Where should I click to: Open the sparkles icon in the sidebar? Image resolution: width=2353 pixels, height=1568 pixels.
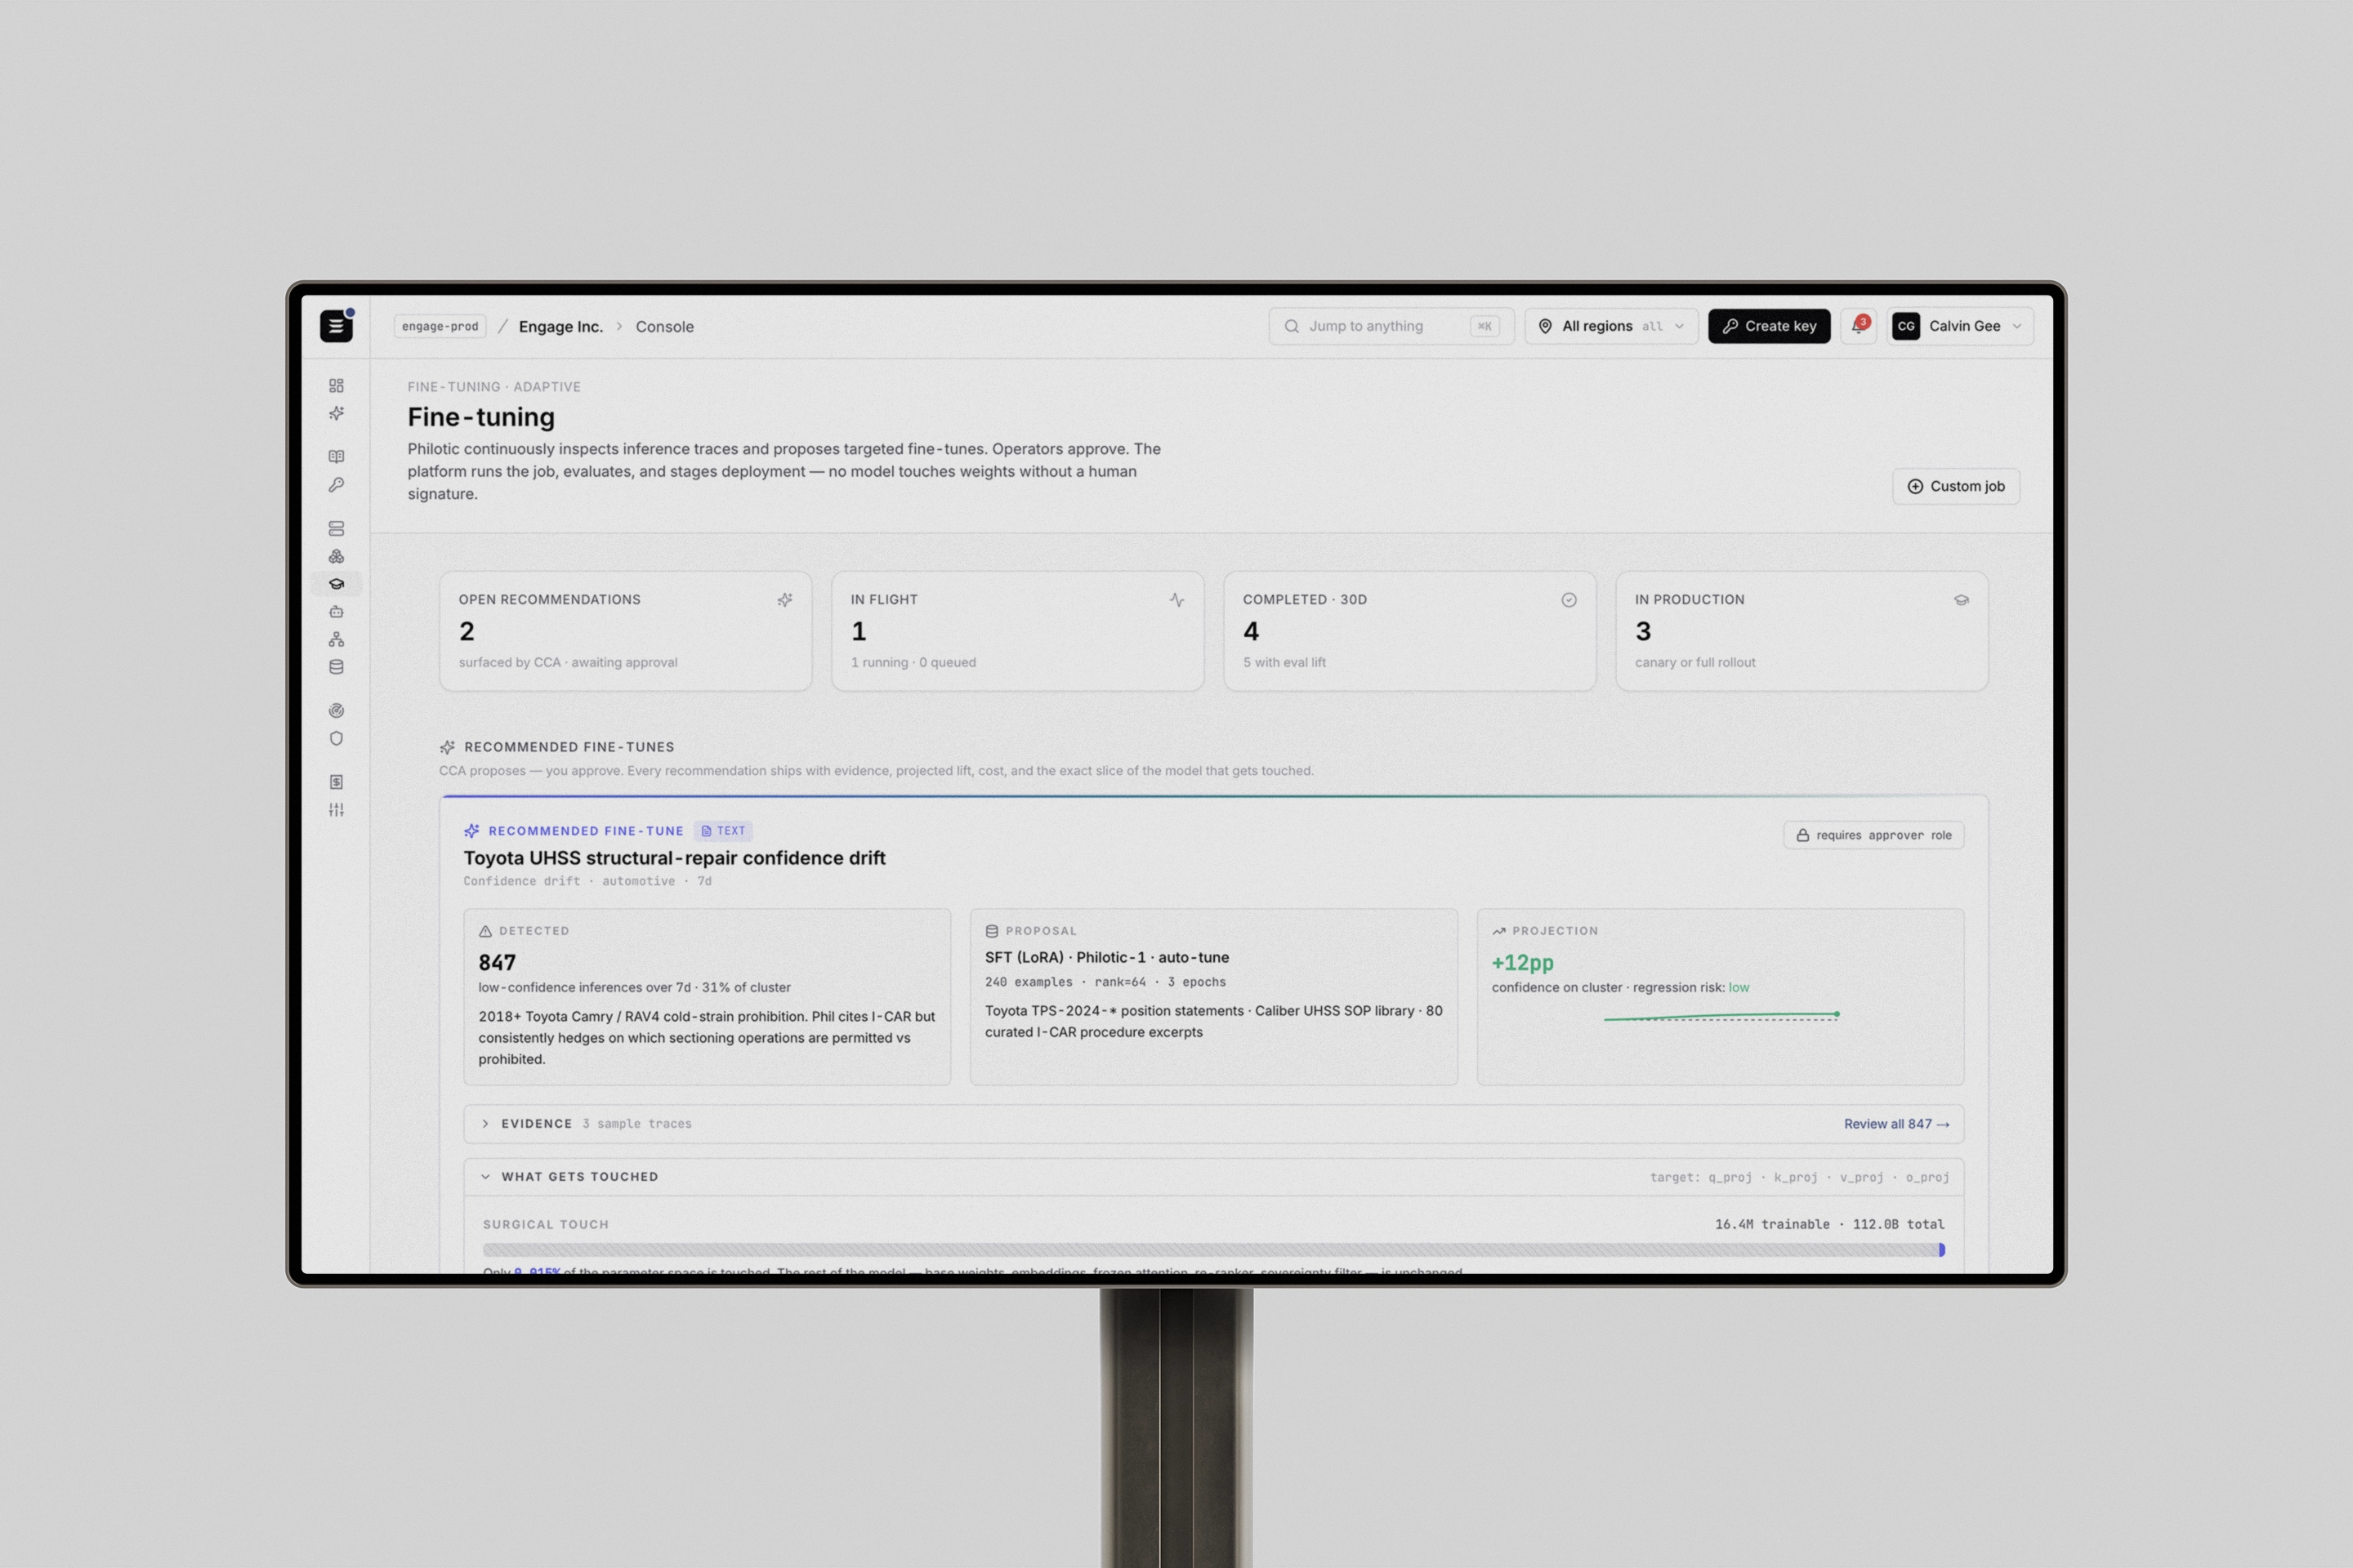tap(336, 413)
